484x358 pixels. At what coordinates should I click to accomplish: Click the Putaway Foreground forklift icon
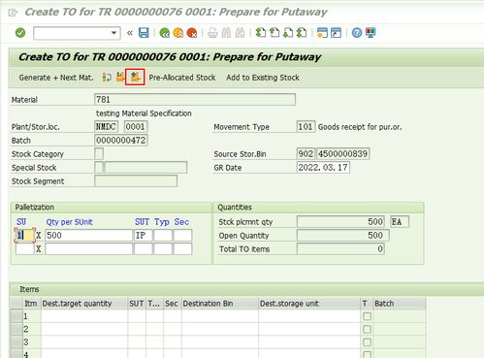coord(120,78)
